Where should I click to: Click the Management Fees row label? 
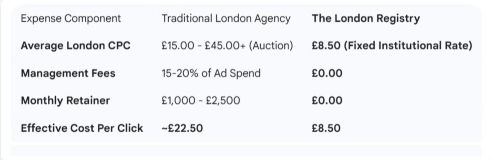(68, 73)
